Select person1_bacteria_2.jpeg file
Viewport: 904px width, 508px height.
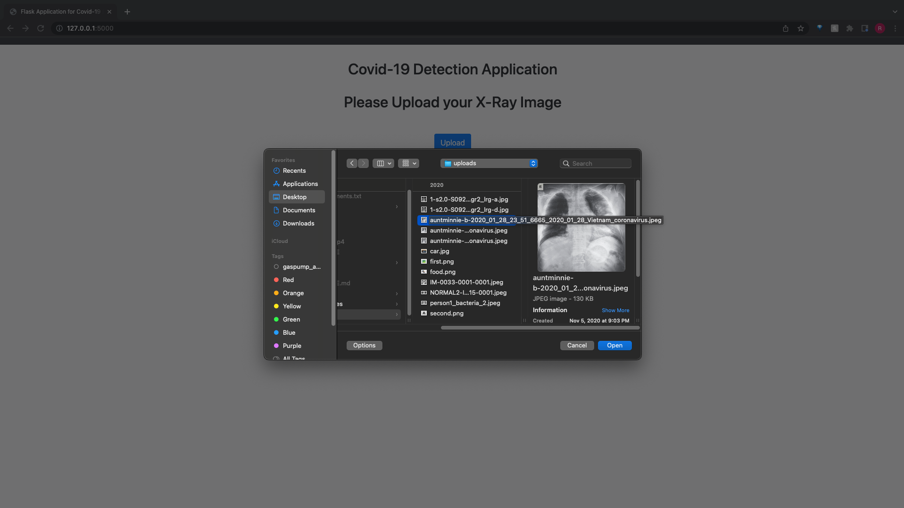[x=467, y=303]
